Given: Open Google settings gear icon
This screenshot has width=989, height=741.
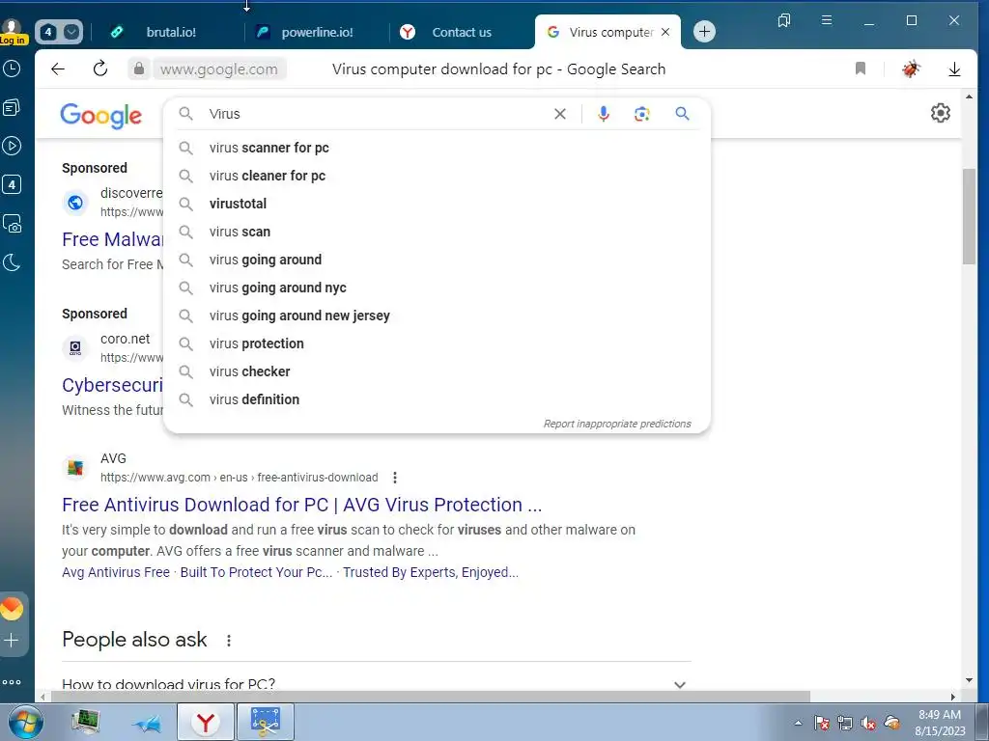Looking at the screenshot, I should (x=940, y=113).
